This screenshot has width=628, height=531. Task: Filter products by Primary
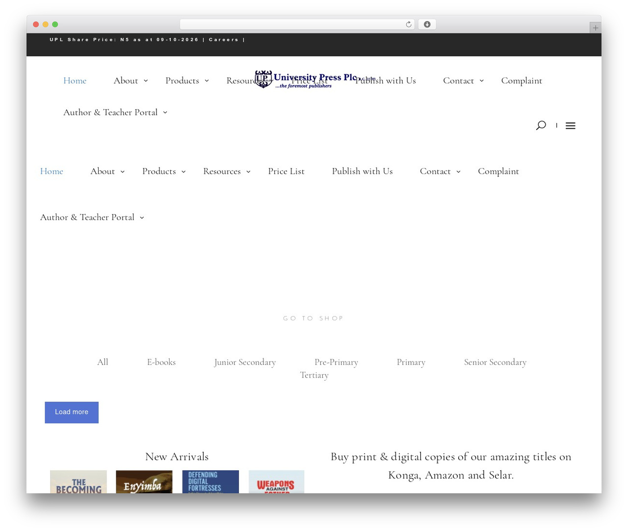pyautogui.click(x=411, y=362)
